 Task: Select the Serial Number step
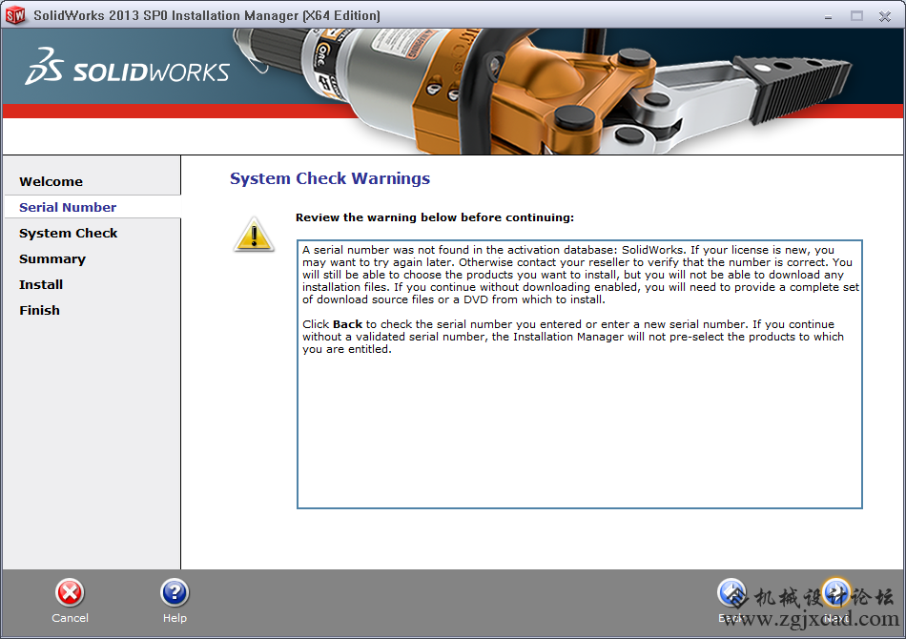point(68,207)
